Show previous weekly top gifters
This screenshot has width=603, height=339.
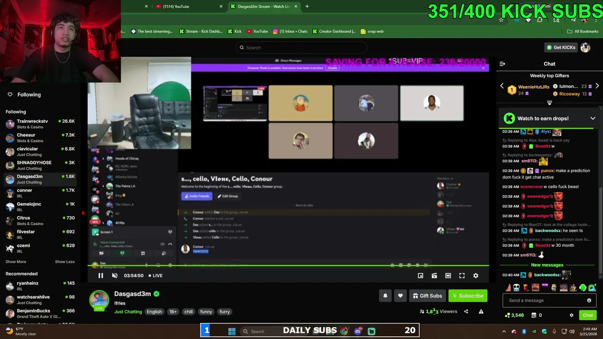502,86
